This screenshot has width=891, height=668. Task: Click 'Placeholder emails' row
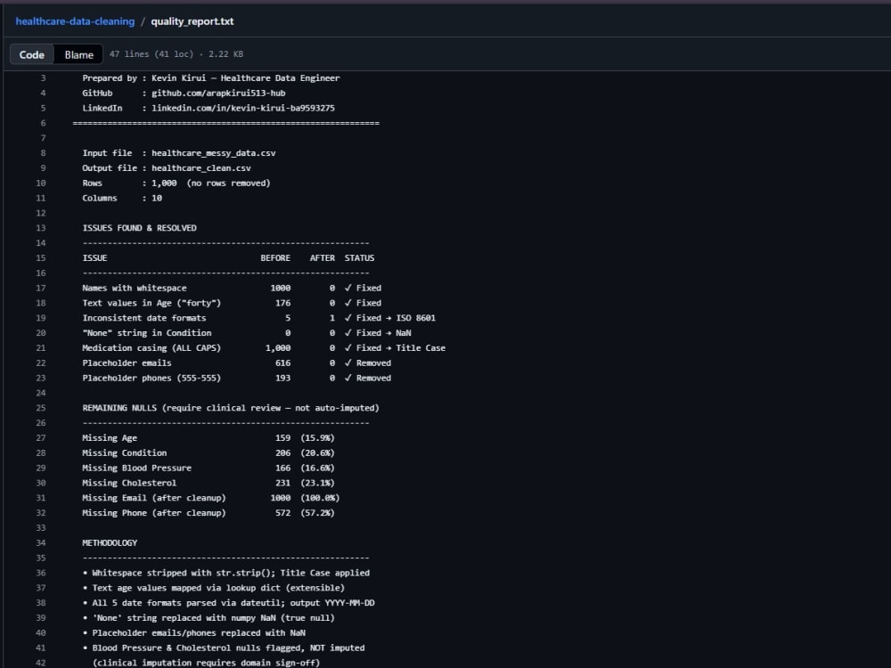(x=237, y=363)
